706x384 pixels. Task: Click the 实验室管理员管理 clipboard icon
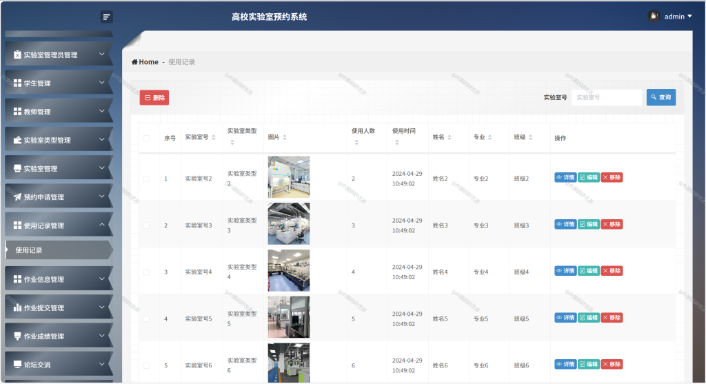[x=17, y=54]
